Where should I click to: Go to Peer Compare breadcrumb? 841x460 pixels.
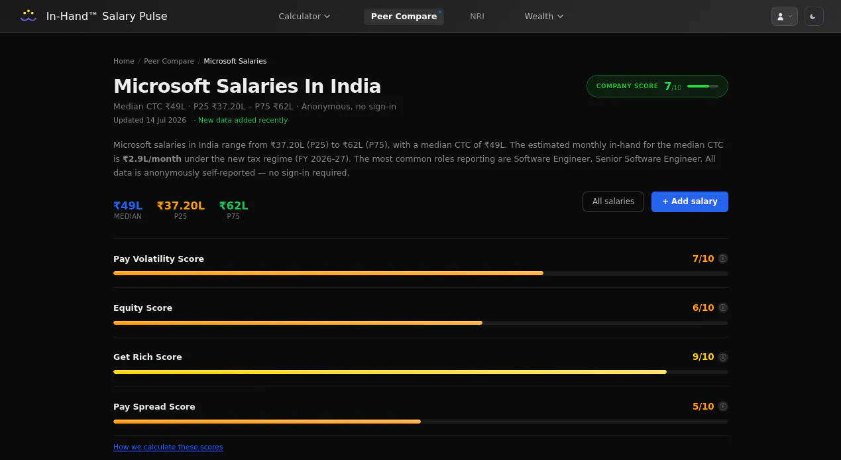pos(169,61)
